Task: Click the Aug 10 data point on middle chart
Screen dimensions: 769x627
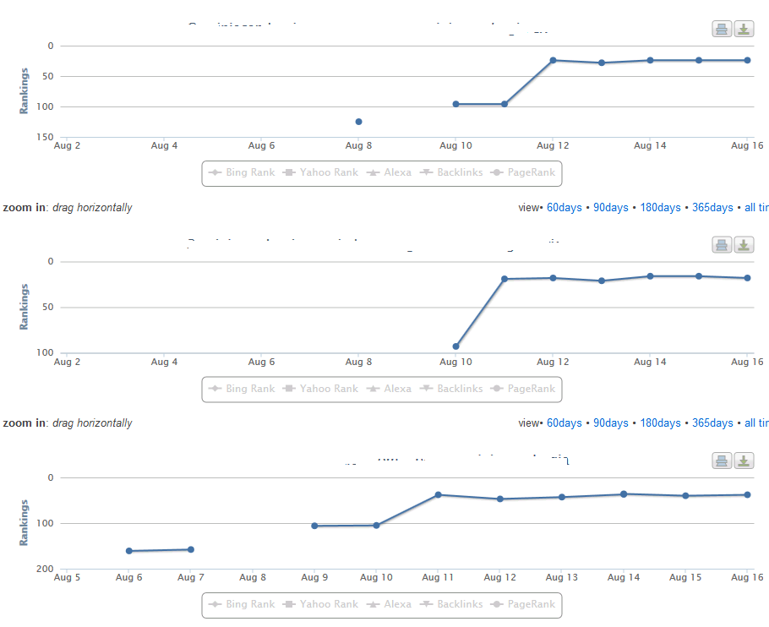Action: tap(455, 346)
